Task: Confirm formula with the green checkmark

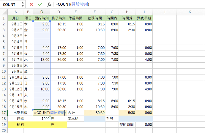Action: pyautogui.click(x=40, y=4)
